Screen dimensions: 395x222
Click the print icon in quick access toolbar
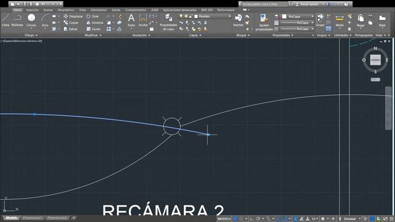[x=37, y=4]
